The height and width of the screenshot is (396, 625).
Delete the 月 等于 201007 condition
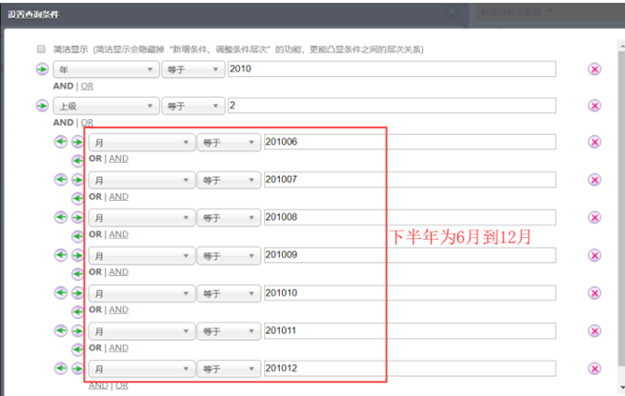595,180
